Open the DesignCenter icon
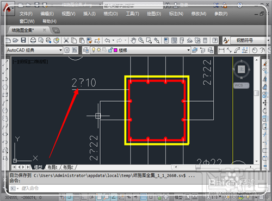This screenshot has width=272, height=201. [174, 40]
